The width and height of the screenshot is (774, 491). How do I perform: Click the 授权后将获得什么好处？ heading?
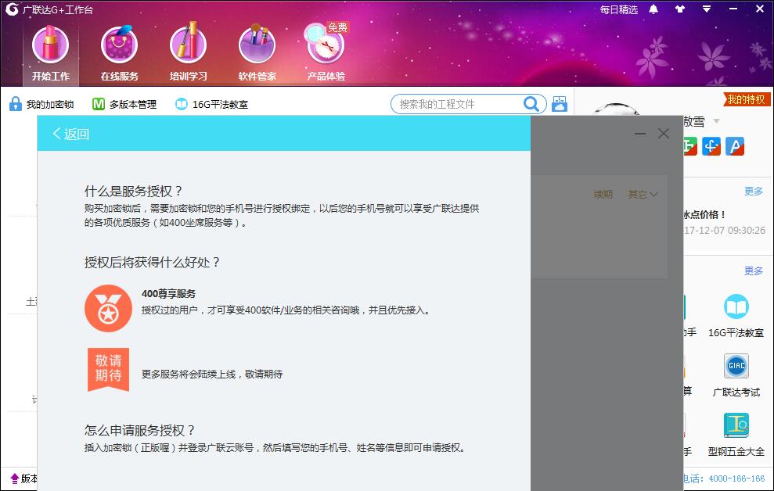tap(152, 262)
